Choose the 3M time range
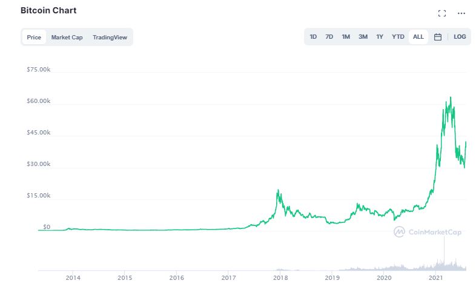The height and width of the screenshot is (289, 476). [363, 37]
